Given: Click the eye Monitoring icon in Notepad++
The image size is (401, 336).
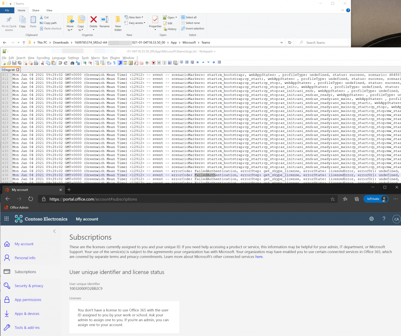Looking at the screenshot, I should point(147,63).
